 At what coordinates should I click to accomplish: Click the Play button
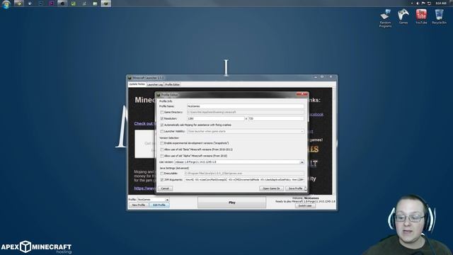[231, 203]
